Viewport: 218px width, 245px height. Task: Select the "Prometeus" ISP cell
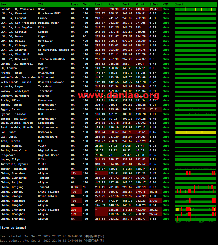click(x=45, y=101)
